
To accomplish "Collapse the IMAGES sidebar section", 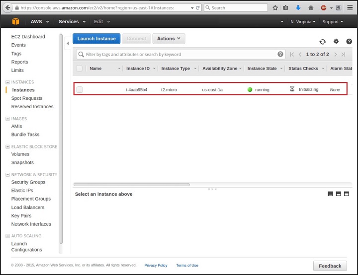I will click(7, 119).
